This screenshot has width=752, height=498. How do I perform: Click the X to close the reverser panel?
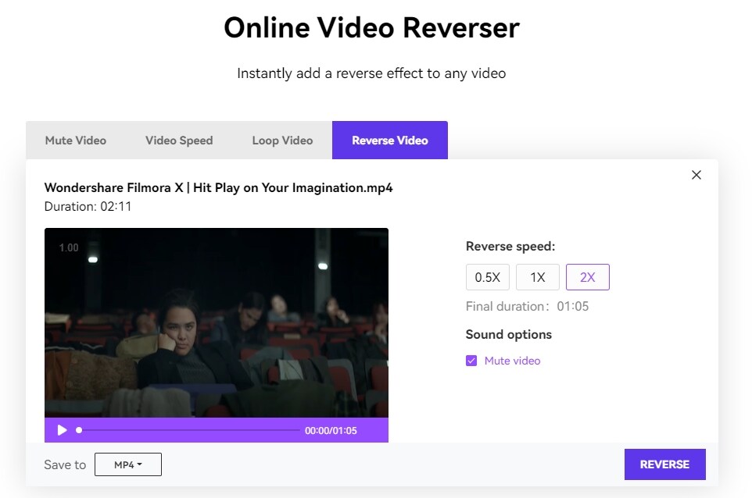pos(696,175)
